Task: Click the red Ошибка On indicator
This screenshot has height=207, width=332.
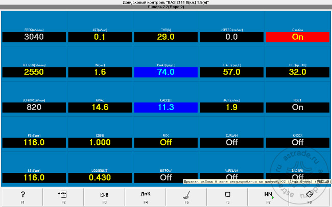Action: coord(297,37)
